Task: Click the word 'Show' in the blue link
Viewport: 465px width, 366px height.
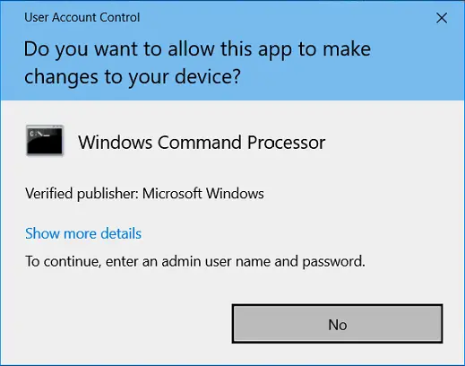Action: (42, 233)
